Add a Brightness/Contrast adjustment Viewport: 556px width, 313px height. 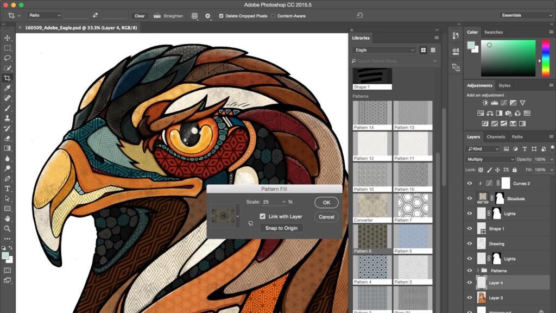click(485, 103)
